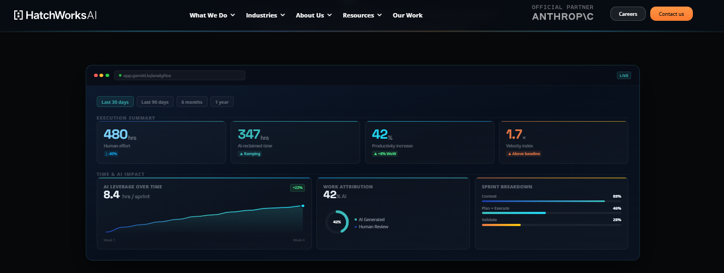Click the 88% value for Context
The image size is (724, 273).
click(x=617, y=196)
